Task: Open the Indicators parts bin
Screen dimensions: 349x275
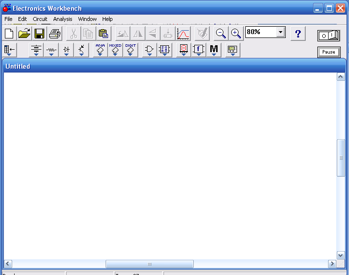Action: pyautogui.click(x=184, y=50)
